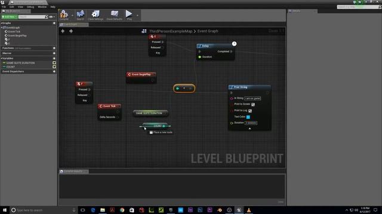Add a new graph with plus icon

pyautogui.click(x=54, y=23)
